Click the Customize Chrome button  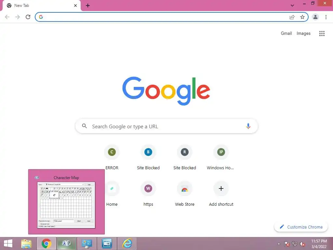(x=301, y=227)
